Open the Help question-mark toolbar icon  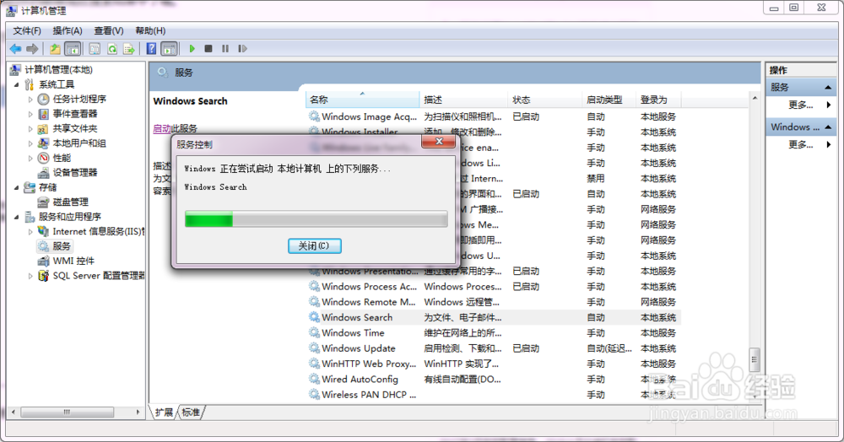pos(151,49)
